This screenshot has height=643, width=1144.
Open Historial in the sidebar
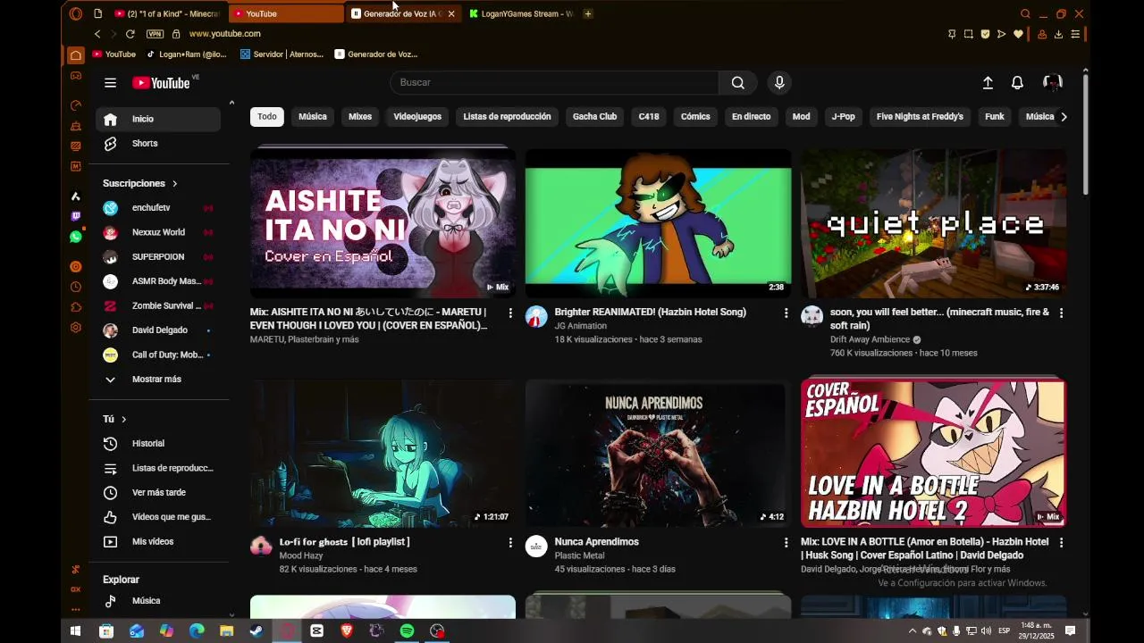point(158,443)
